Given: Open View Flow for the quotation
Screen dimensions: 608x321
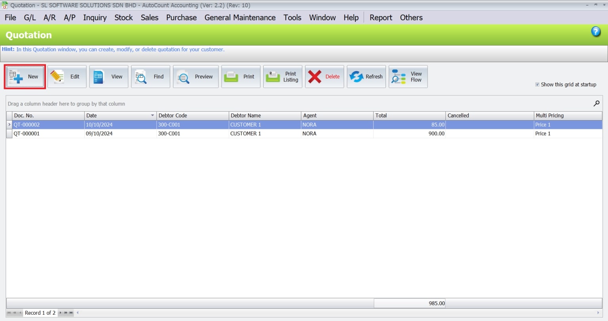Looking at the screenshot, I should [x=408, y=76].
